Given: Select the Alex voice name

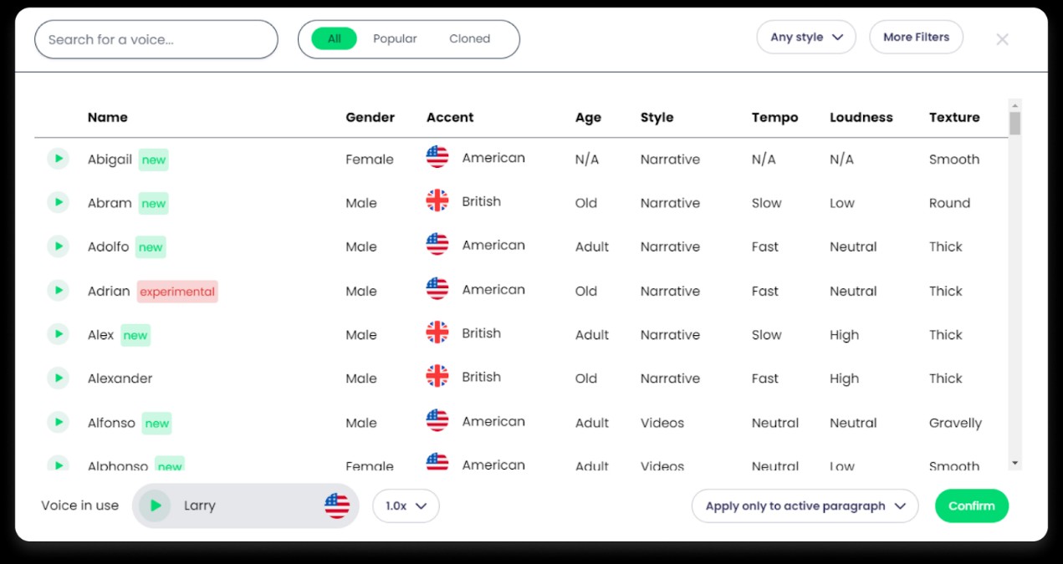Looking at the screenshot, I should tap(100, 335).
